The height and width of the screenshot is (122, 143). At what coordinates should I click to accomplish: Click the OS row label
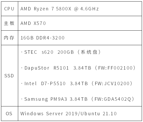pos(9,114)
